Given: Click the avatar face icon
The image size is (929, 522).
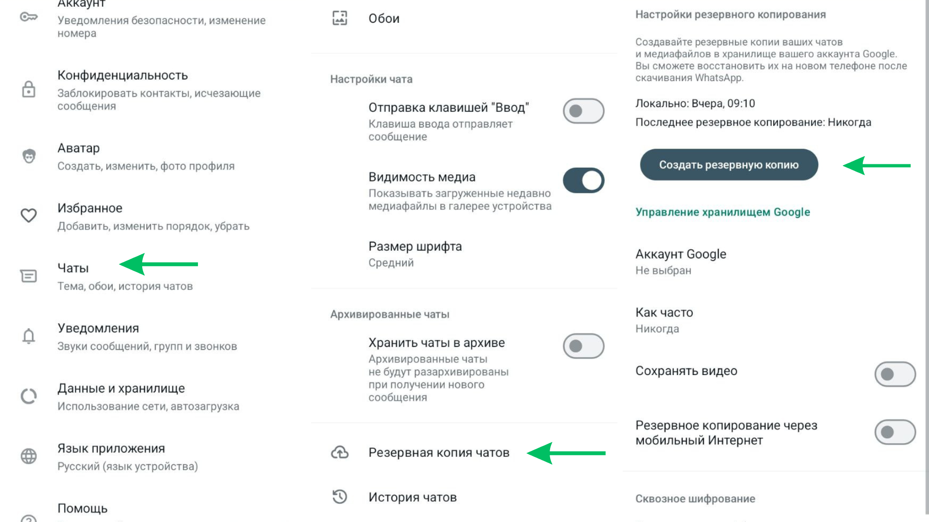Looking at the screenshot, I should (x=29, y=156).
